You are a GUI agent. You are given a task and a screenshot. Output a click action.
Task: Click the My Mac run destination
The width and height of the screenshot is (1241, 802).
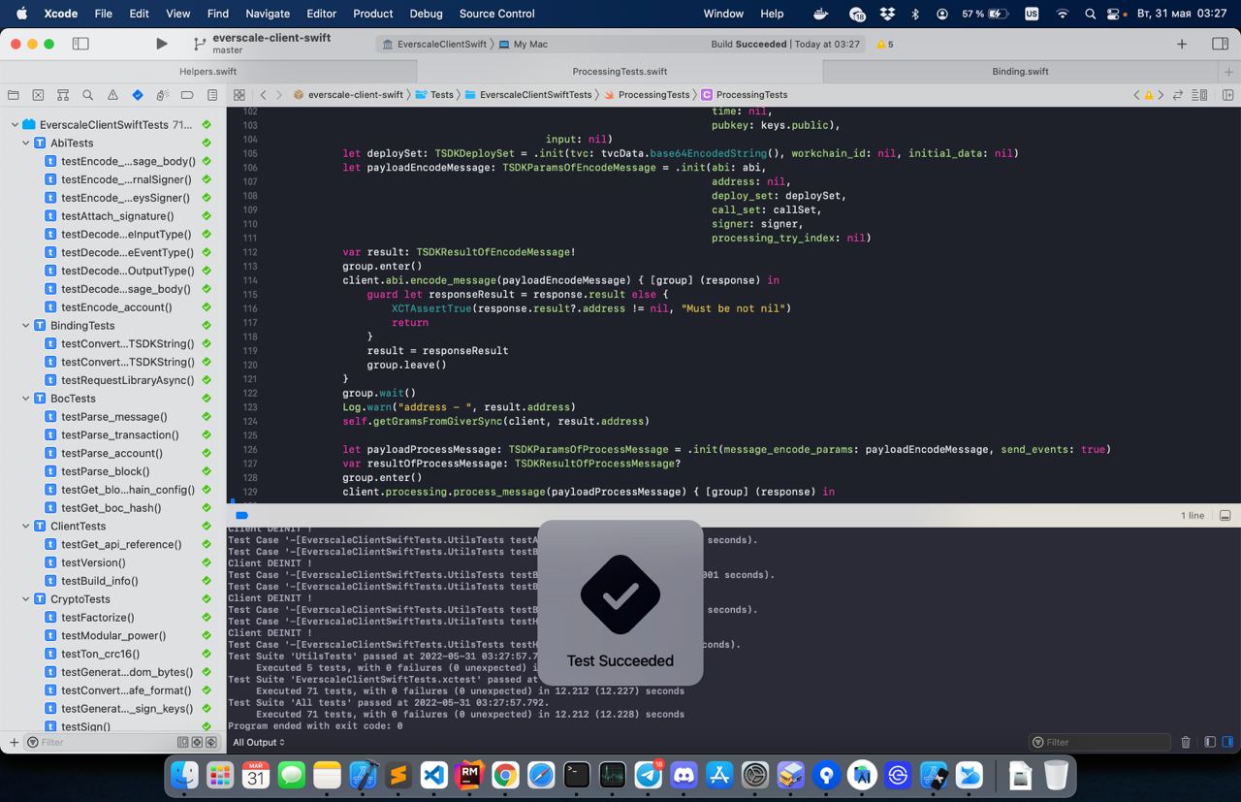pos(529,45)
